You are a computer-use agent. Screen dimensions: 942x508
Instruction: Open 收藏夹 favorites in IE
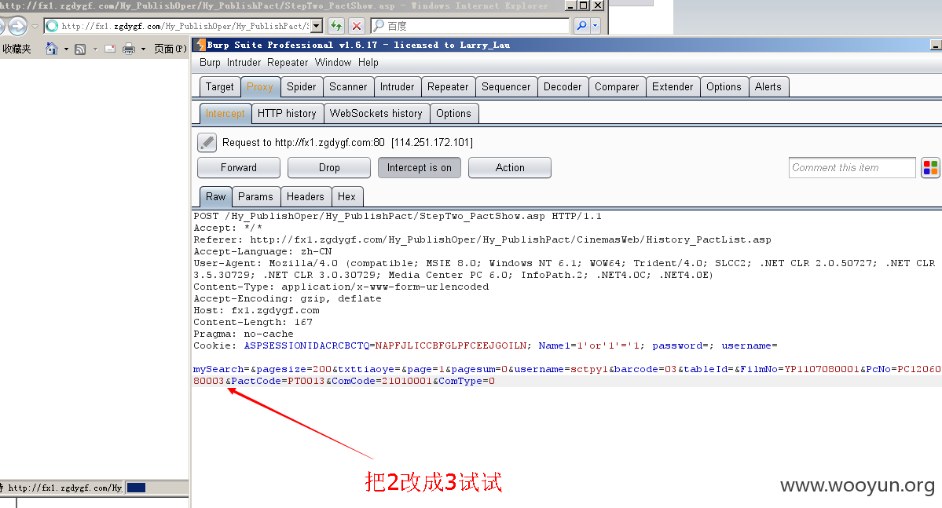16,49
